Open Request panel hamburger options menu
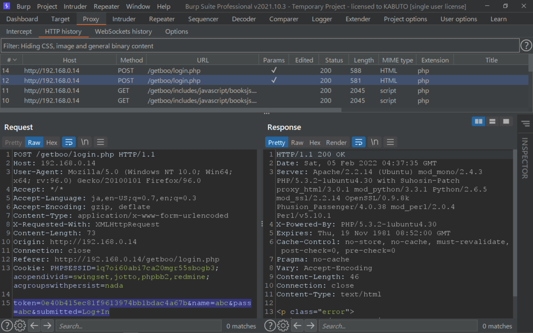The height and width of the screenshot is (333, 533). point(100,142)
